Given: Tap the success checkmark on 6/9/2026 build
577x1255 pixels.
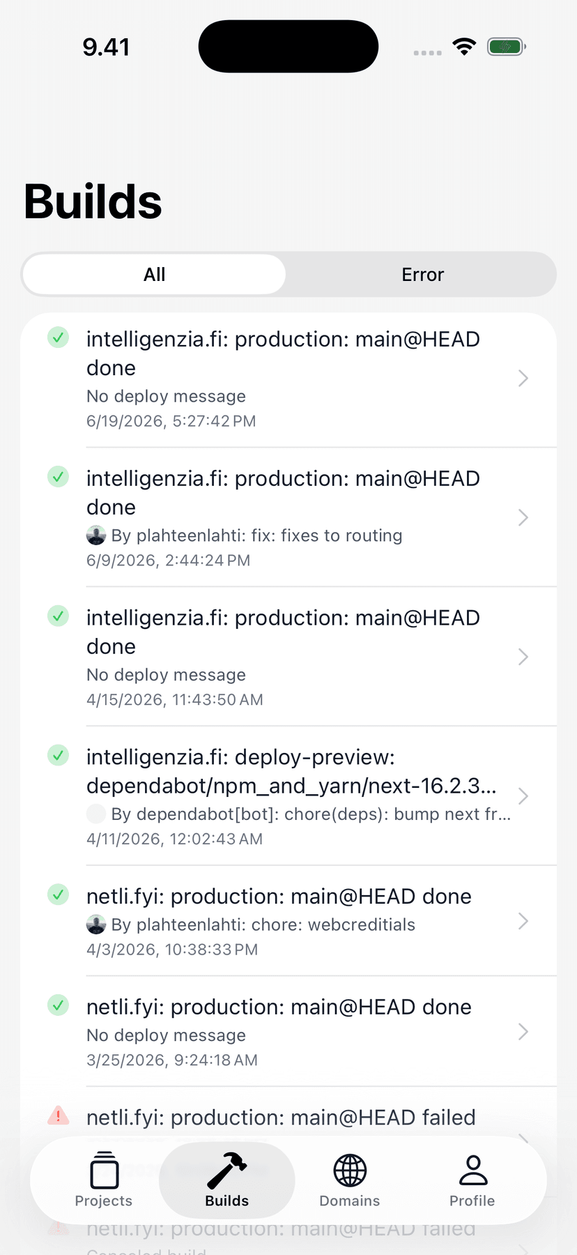Looking at the screenshot, I should (58, 477).
